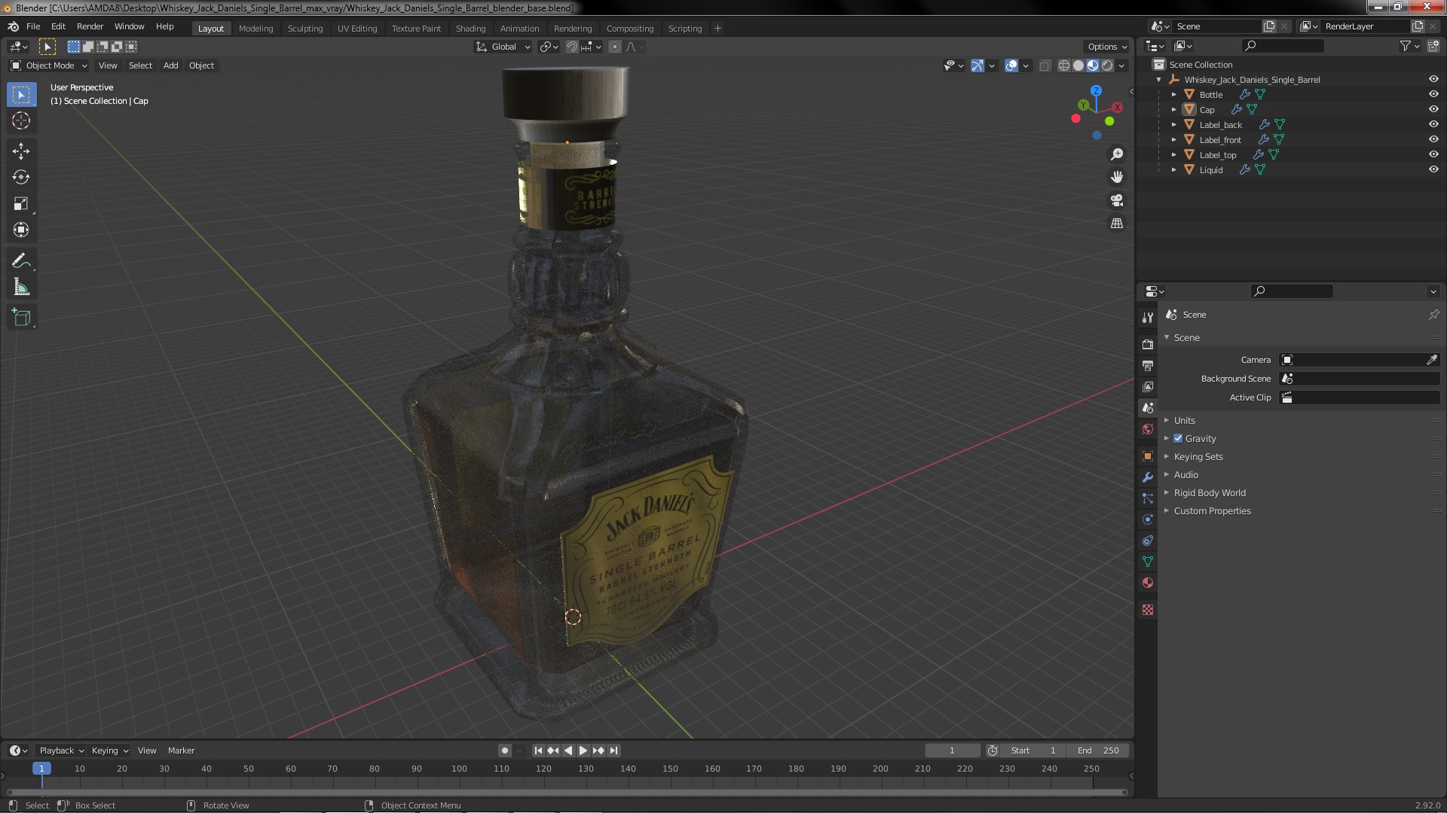Click the current frame number field
This screenshot has height=813, width=1447.
click(952, 751)
